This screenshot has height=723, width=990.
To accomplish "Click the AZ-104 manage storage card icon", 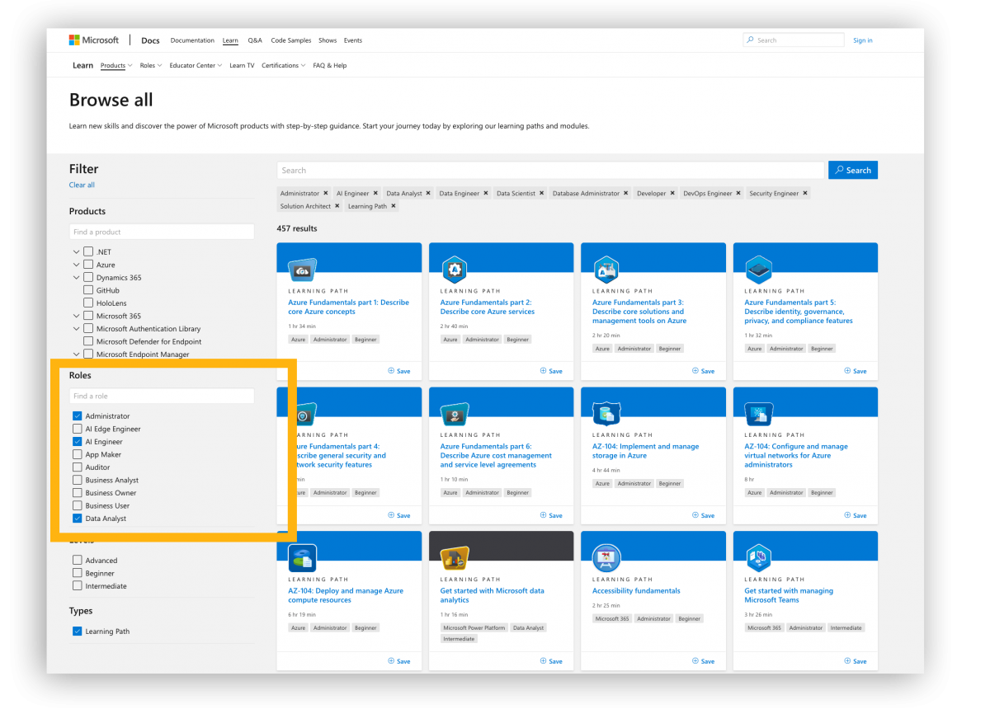I will pos(606,414).
